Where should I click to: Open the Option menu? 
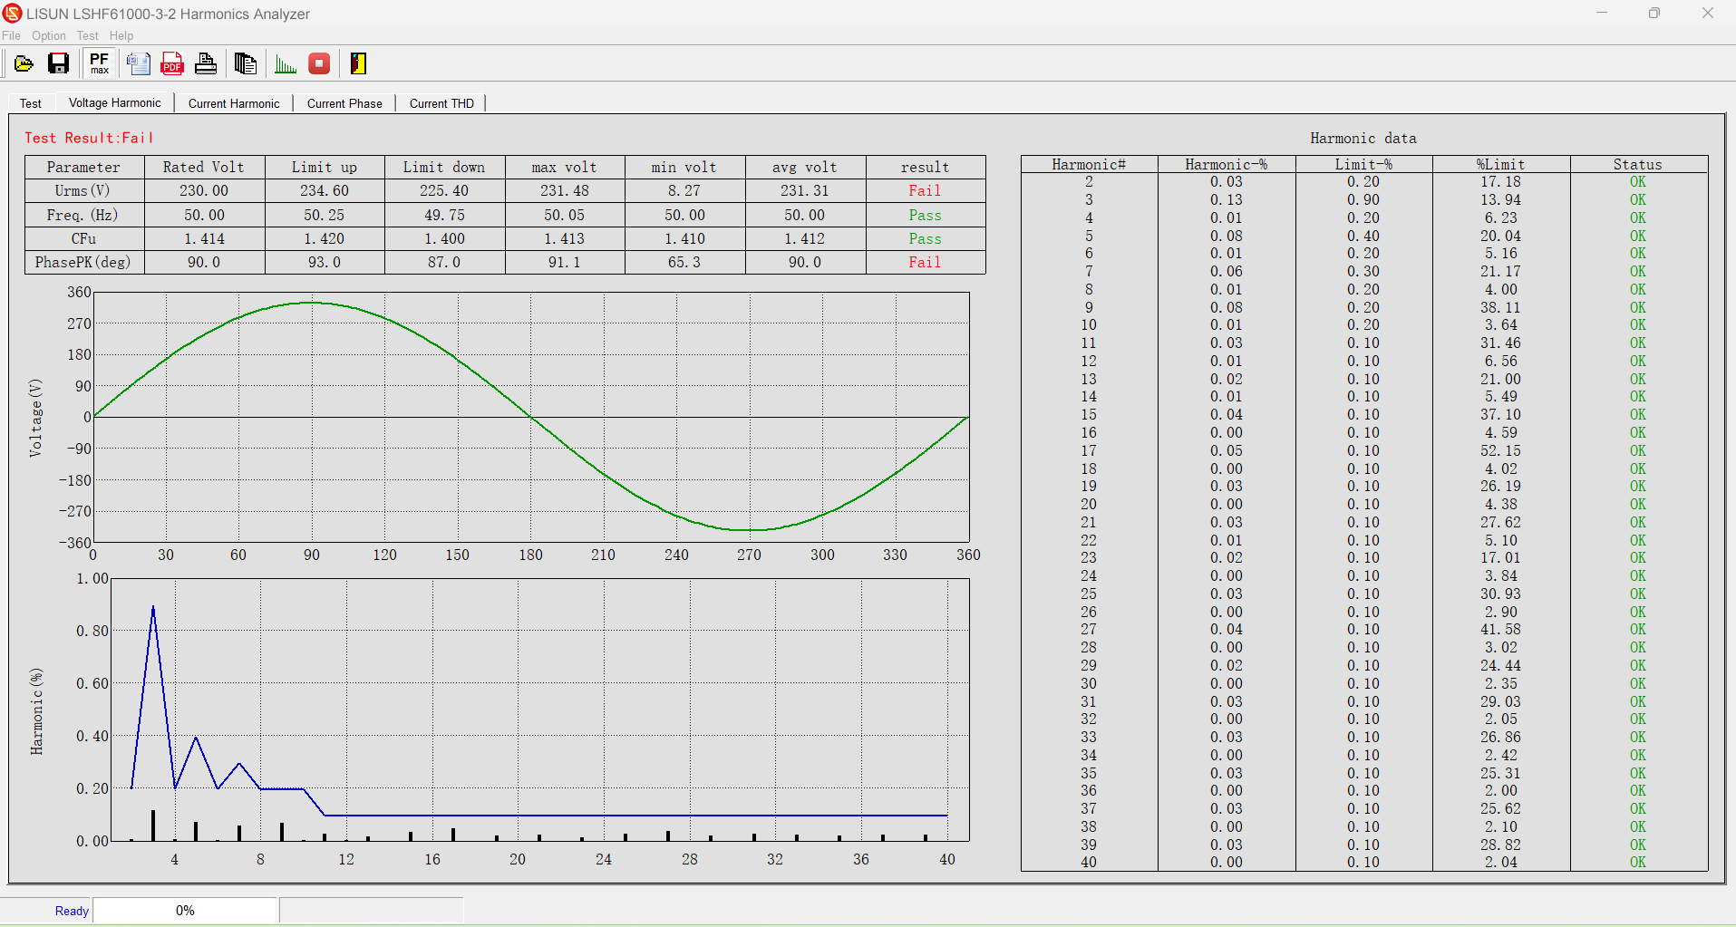tap(48, 35)
